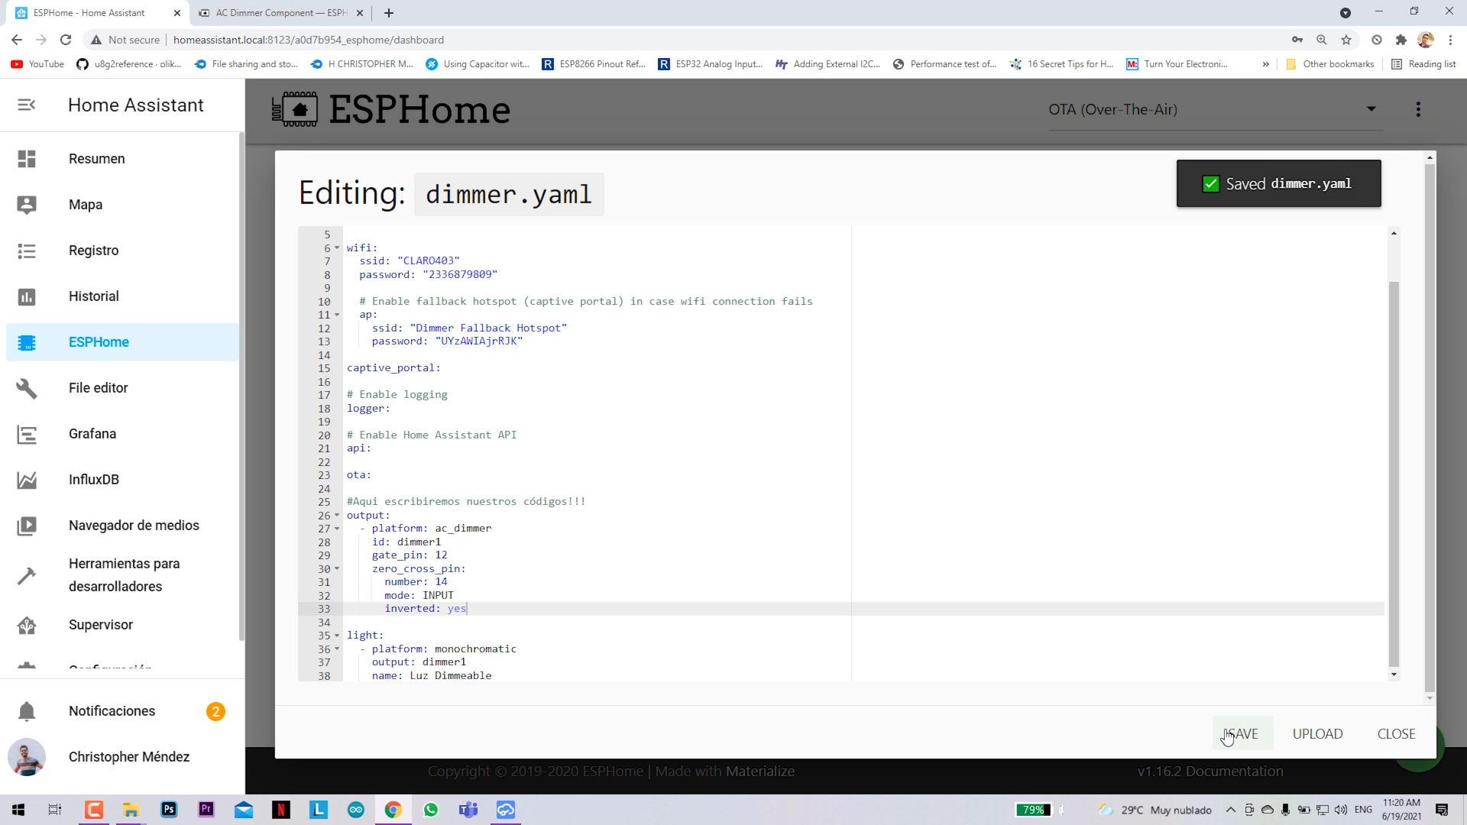Open the Resumen dashboard icon
Viewport: 1467px width, 825px height.
(27, 159)
